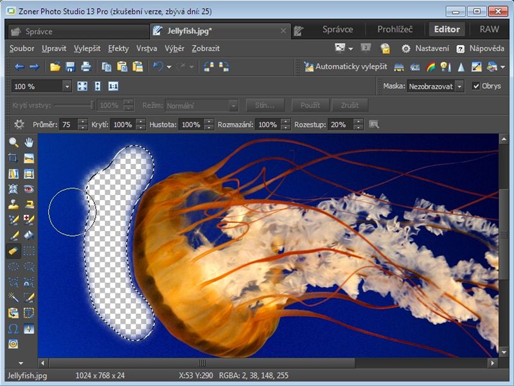Open the Efekty menu
The width and height of the screenshot is (514, 386).
coord(118,48)
